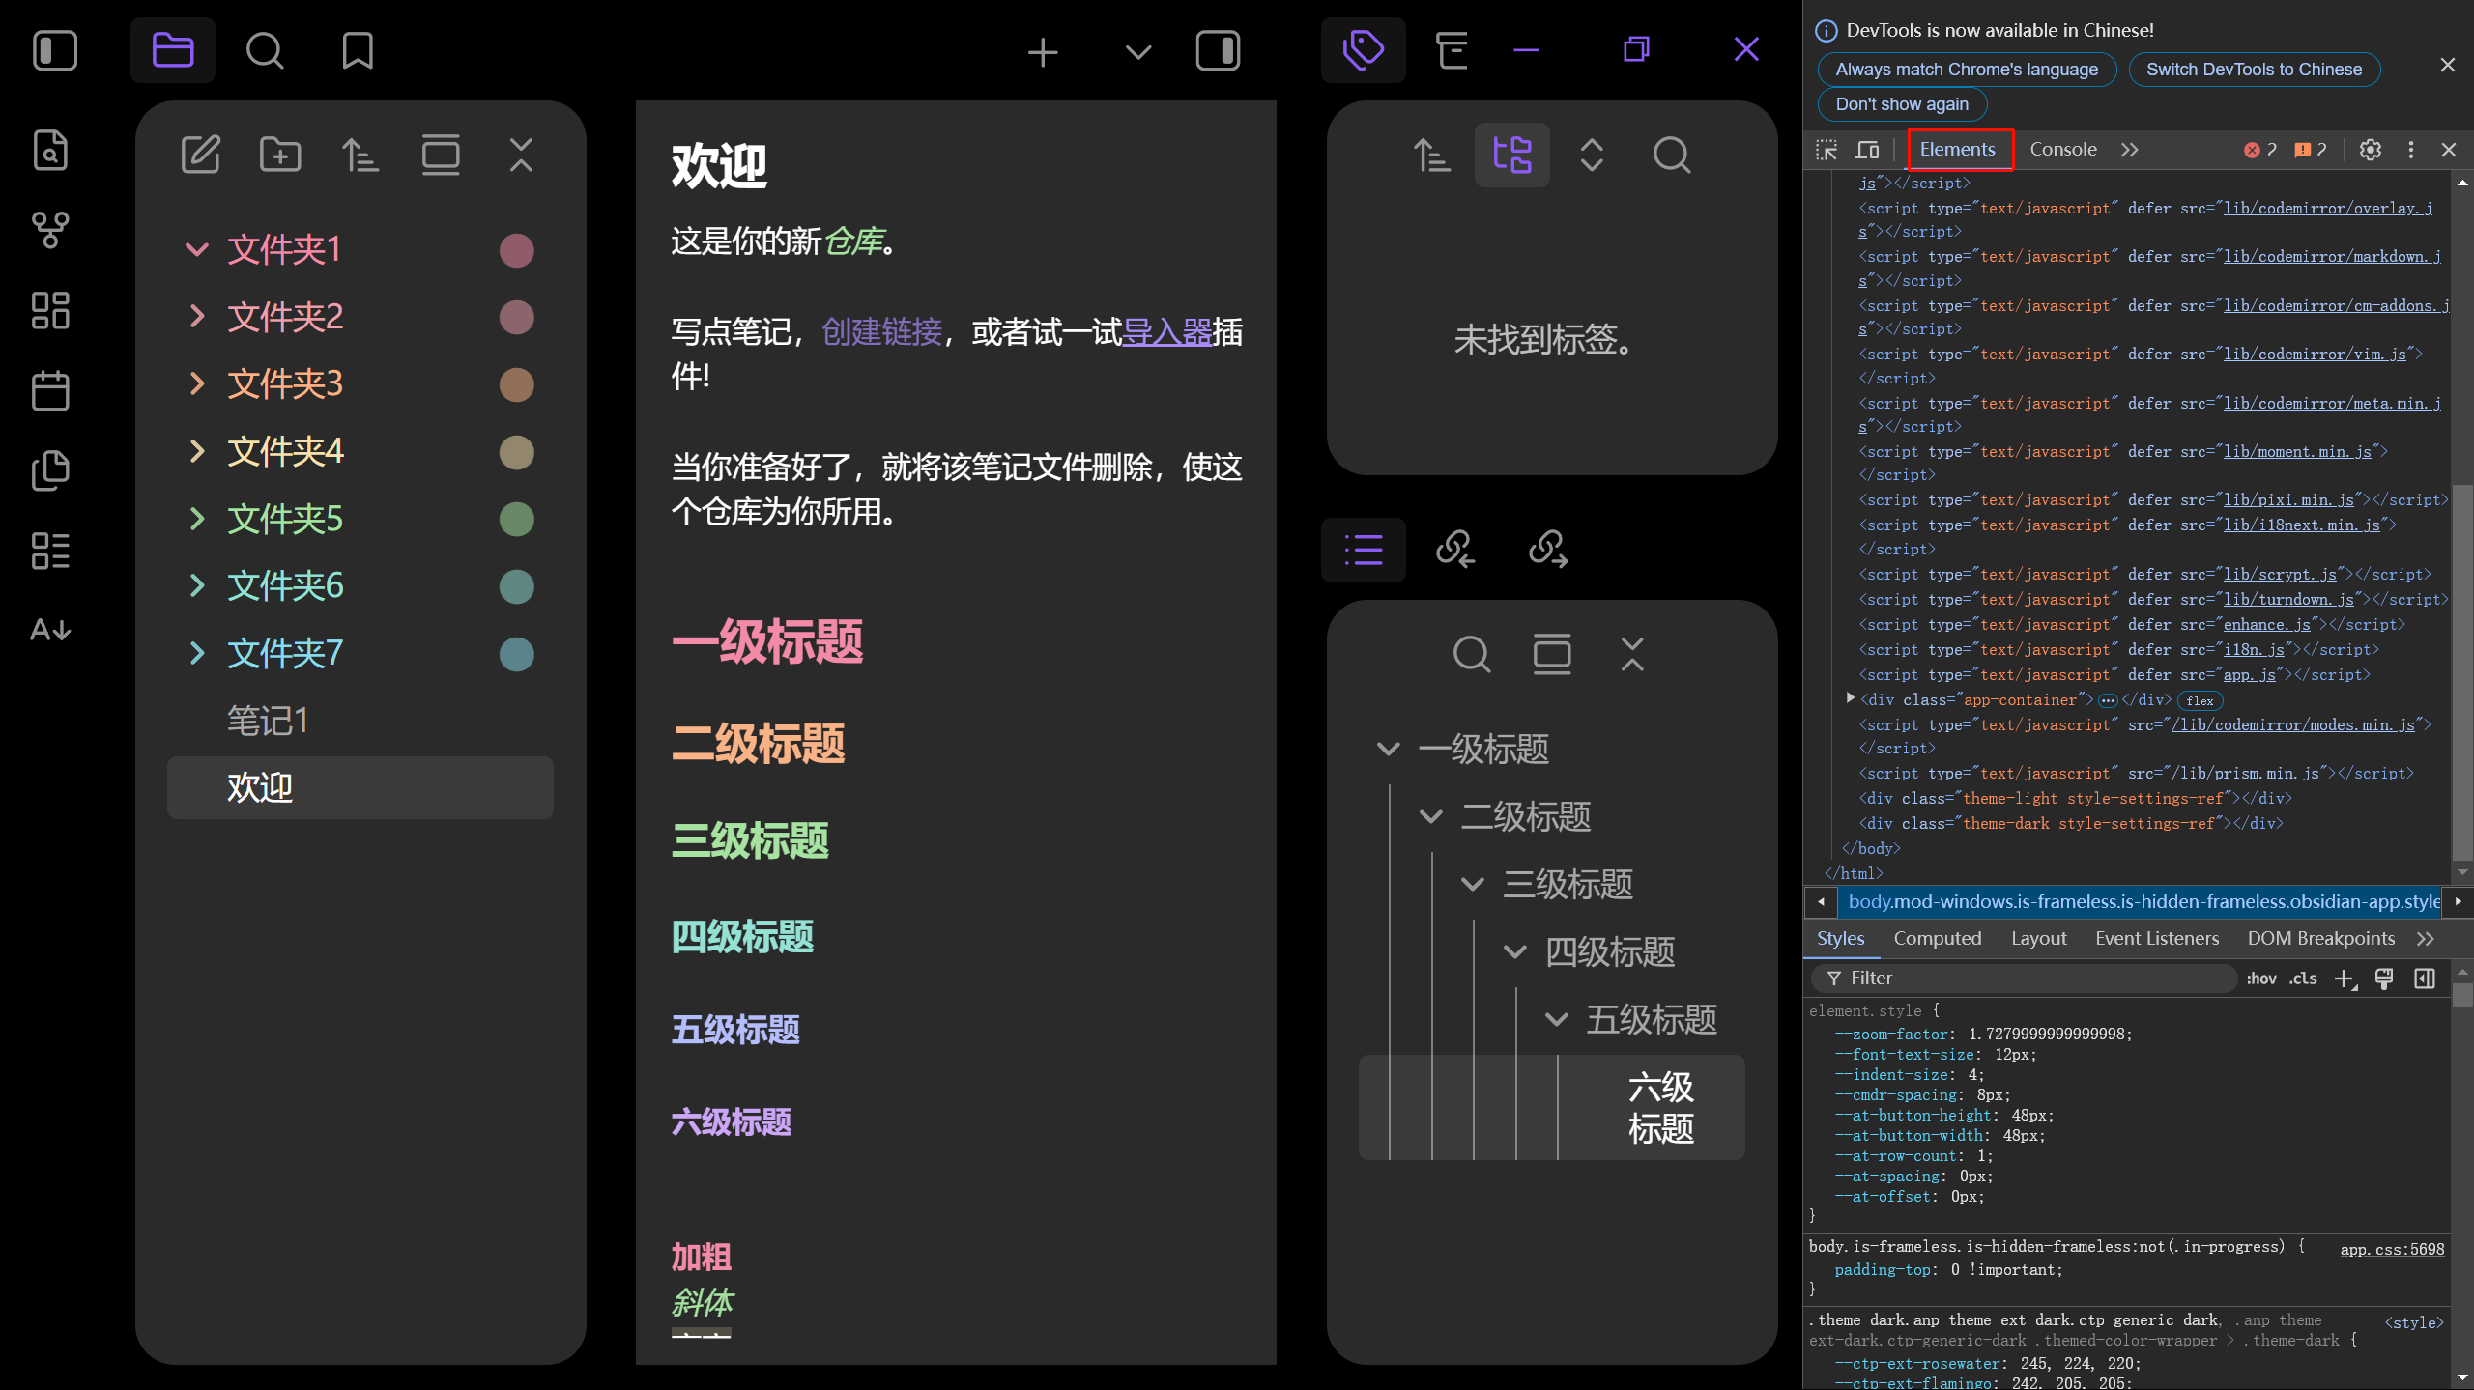Open the graph view ribbon icon
The height and width of the screenshot is (1390, 2474).
(50, 230)
